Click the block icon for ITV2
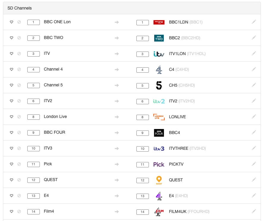Screen dimensions: 263x221 coord(19,101)
